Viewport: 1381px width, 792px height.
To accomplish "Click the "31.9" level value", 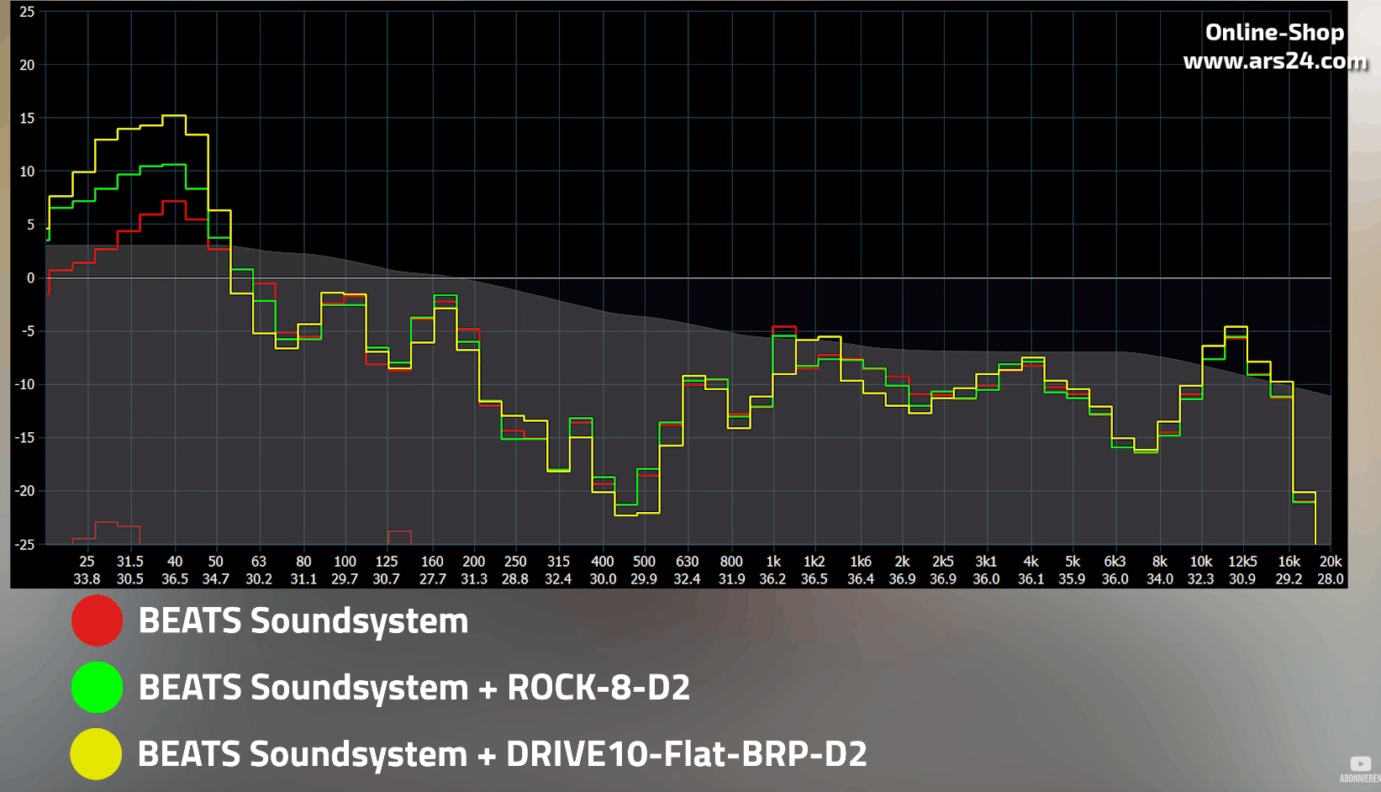I will (731, 578).
